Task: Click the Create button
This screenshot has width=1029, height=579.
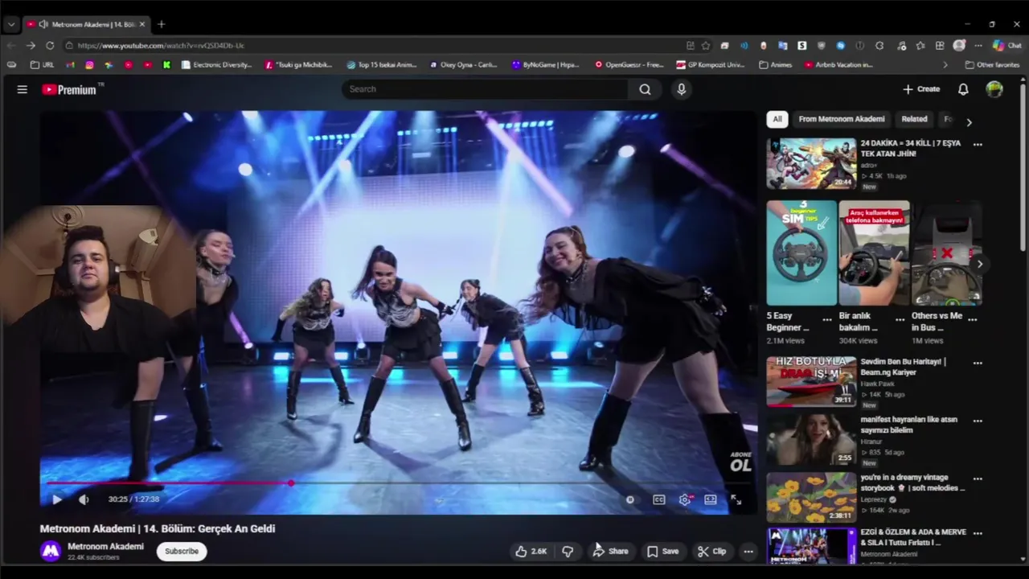Action: (x=921, y=89)
